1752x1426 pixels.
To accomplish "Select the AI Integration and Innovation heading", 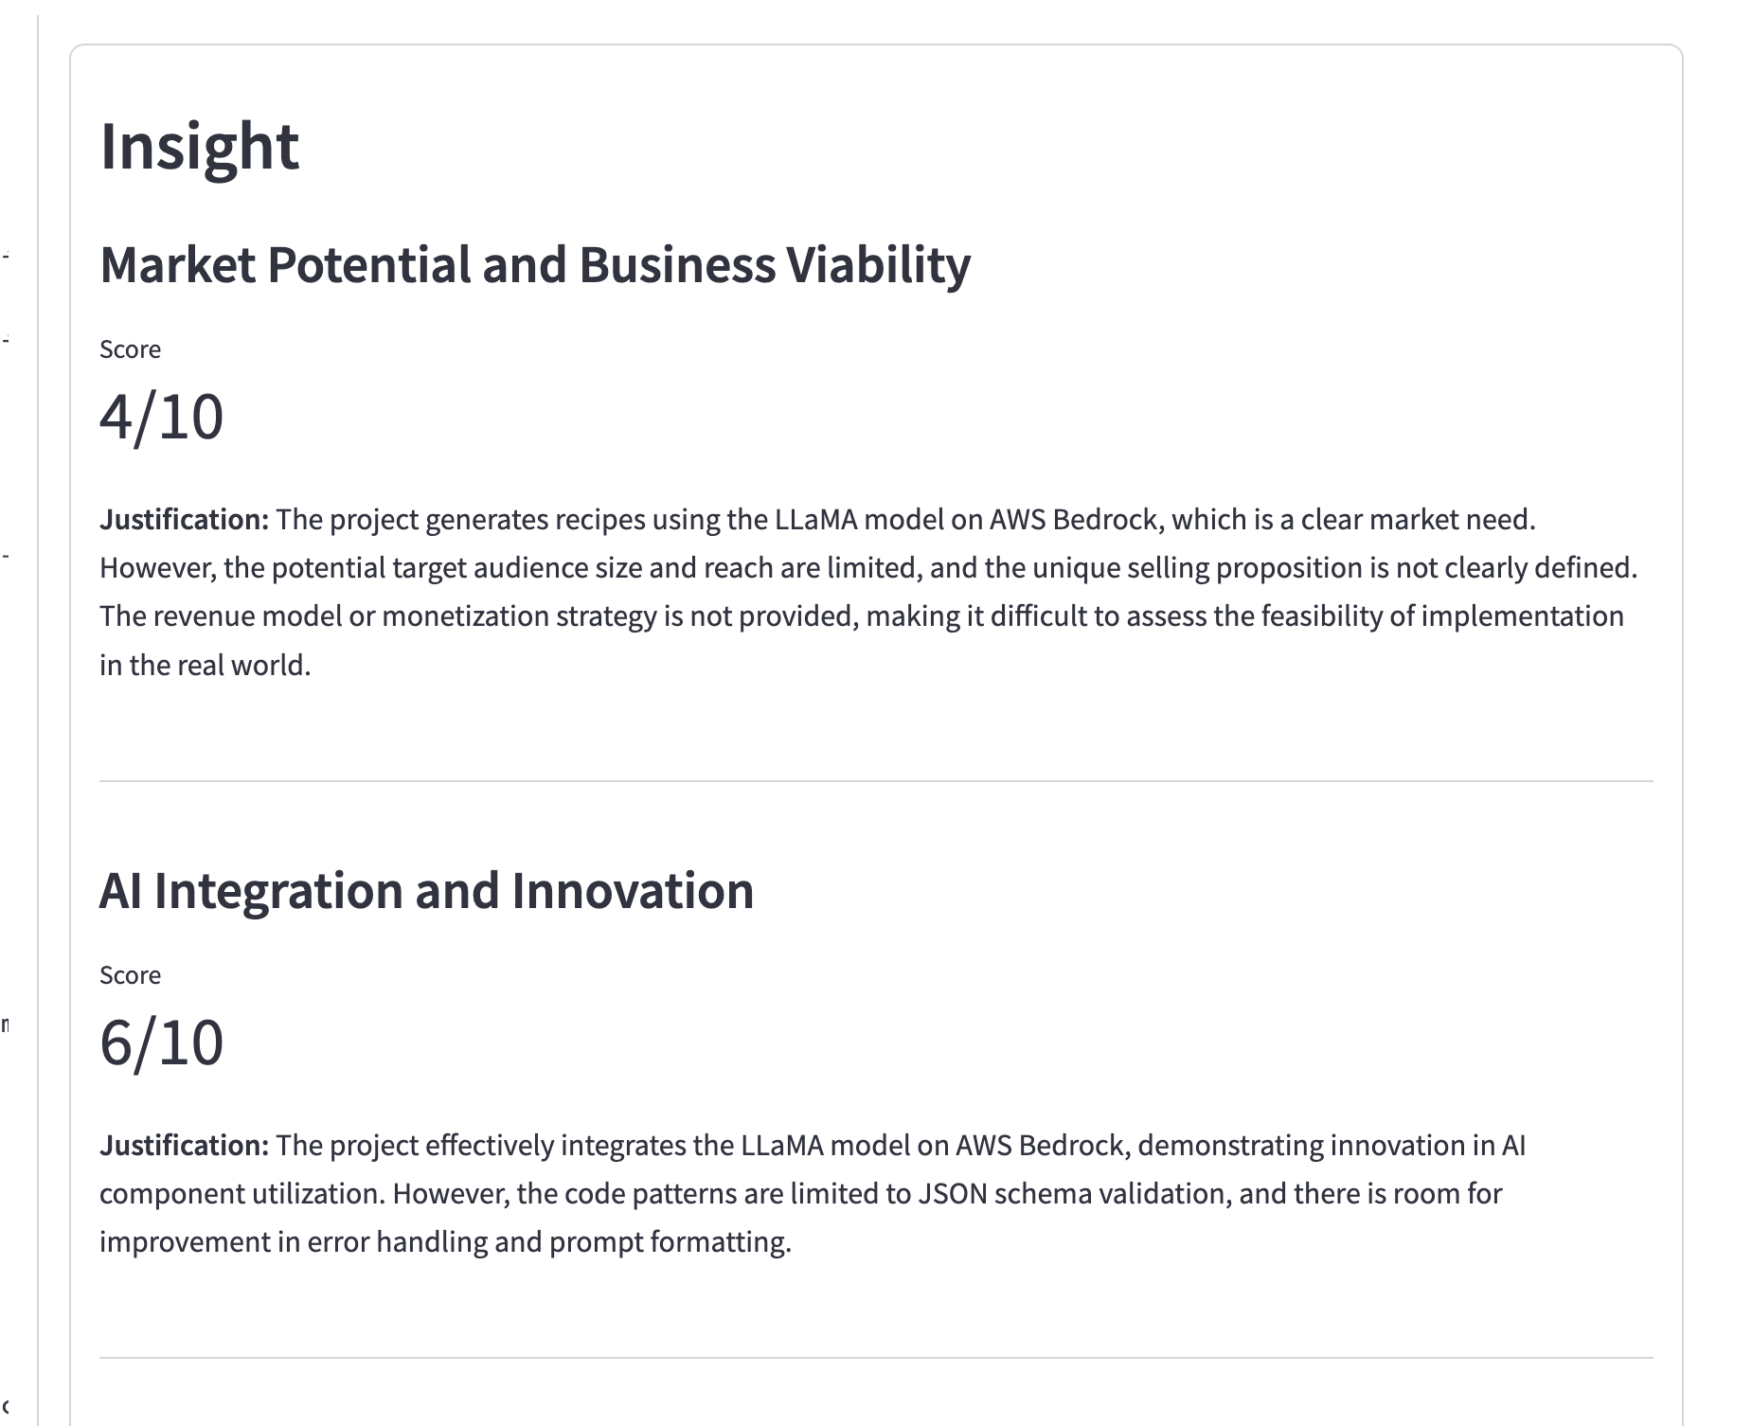I will (x=427, y=890).
